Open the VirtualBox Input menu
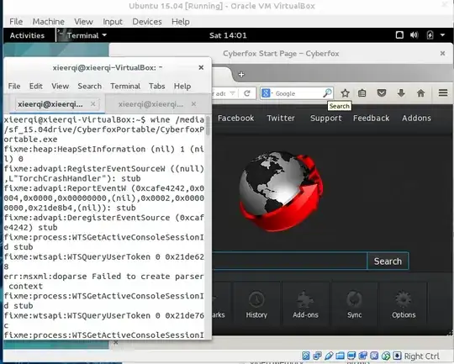Image resolution: width=454 pixels, height=364 pixels. click(113, 21)
